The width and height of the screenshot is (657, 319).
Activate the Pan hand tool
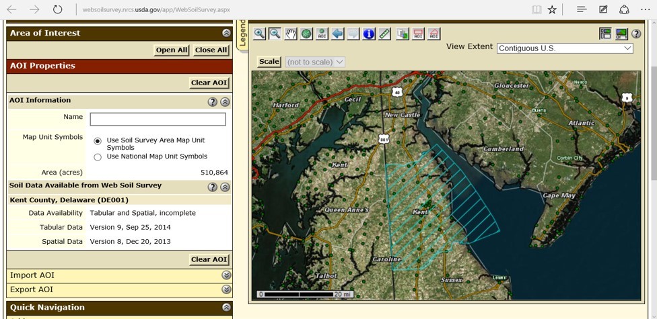pos(291,34)
